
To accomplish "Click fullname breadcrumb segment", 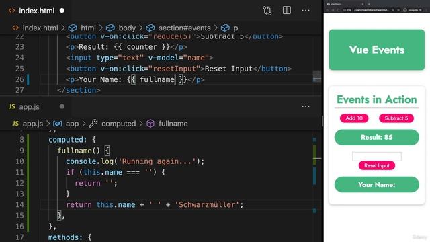I will click(173, 124).
